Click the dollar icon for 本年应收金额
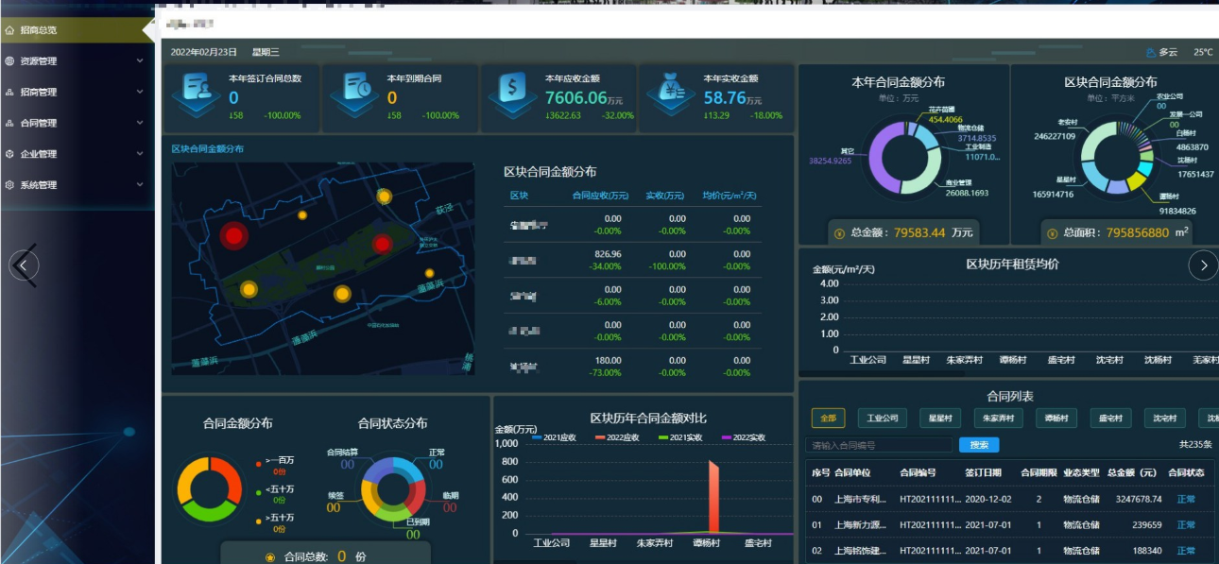 [513, 92]
